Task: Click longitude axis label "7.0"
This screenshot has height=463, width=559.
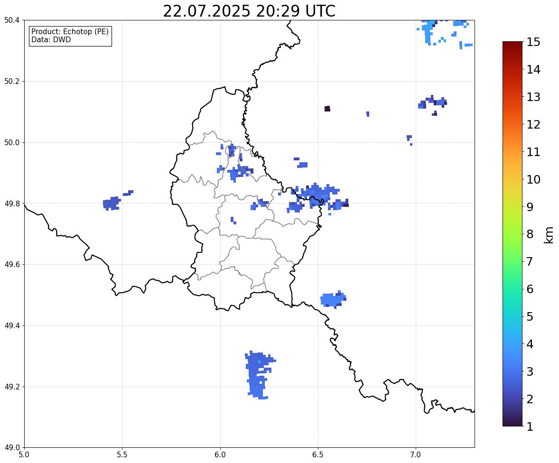Action: pos(416,455)
